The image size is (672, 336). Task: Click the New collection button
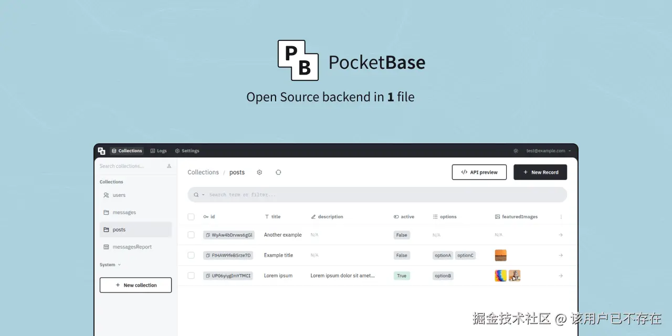(x=135, y=285)
